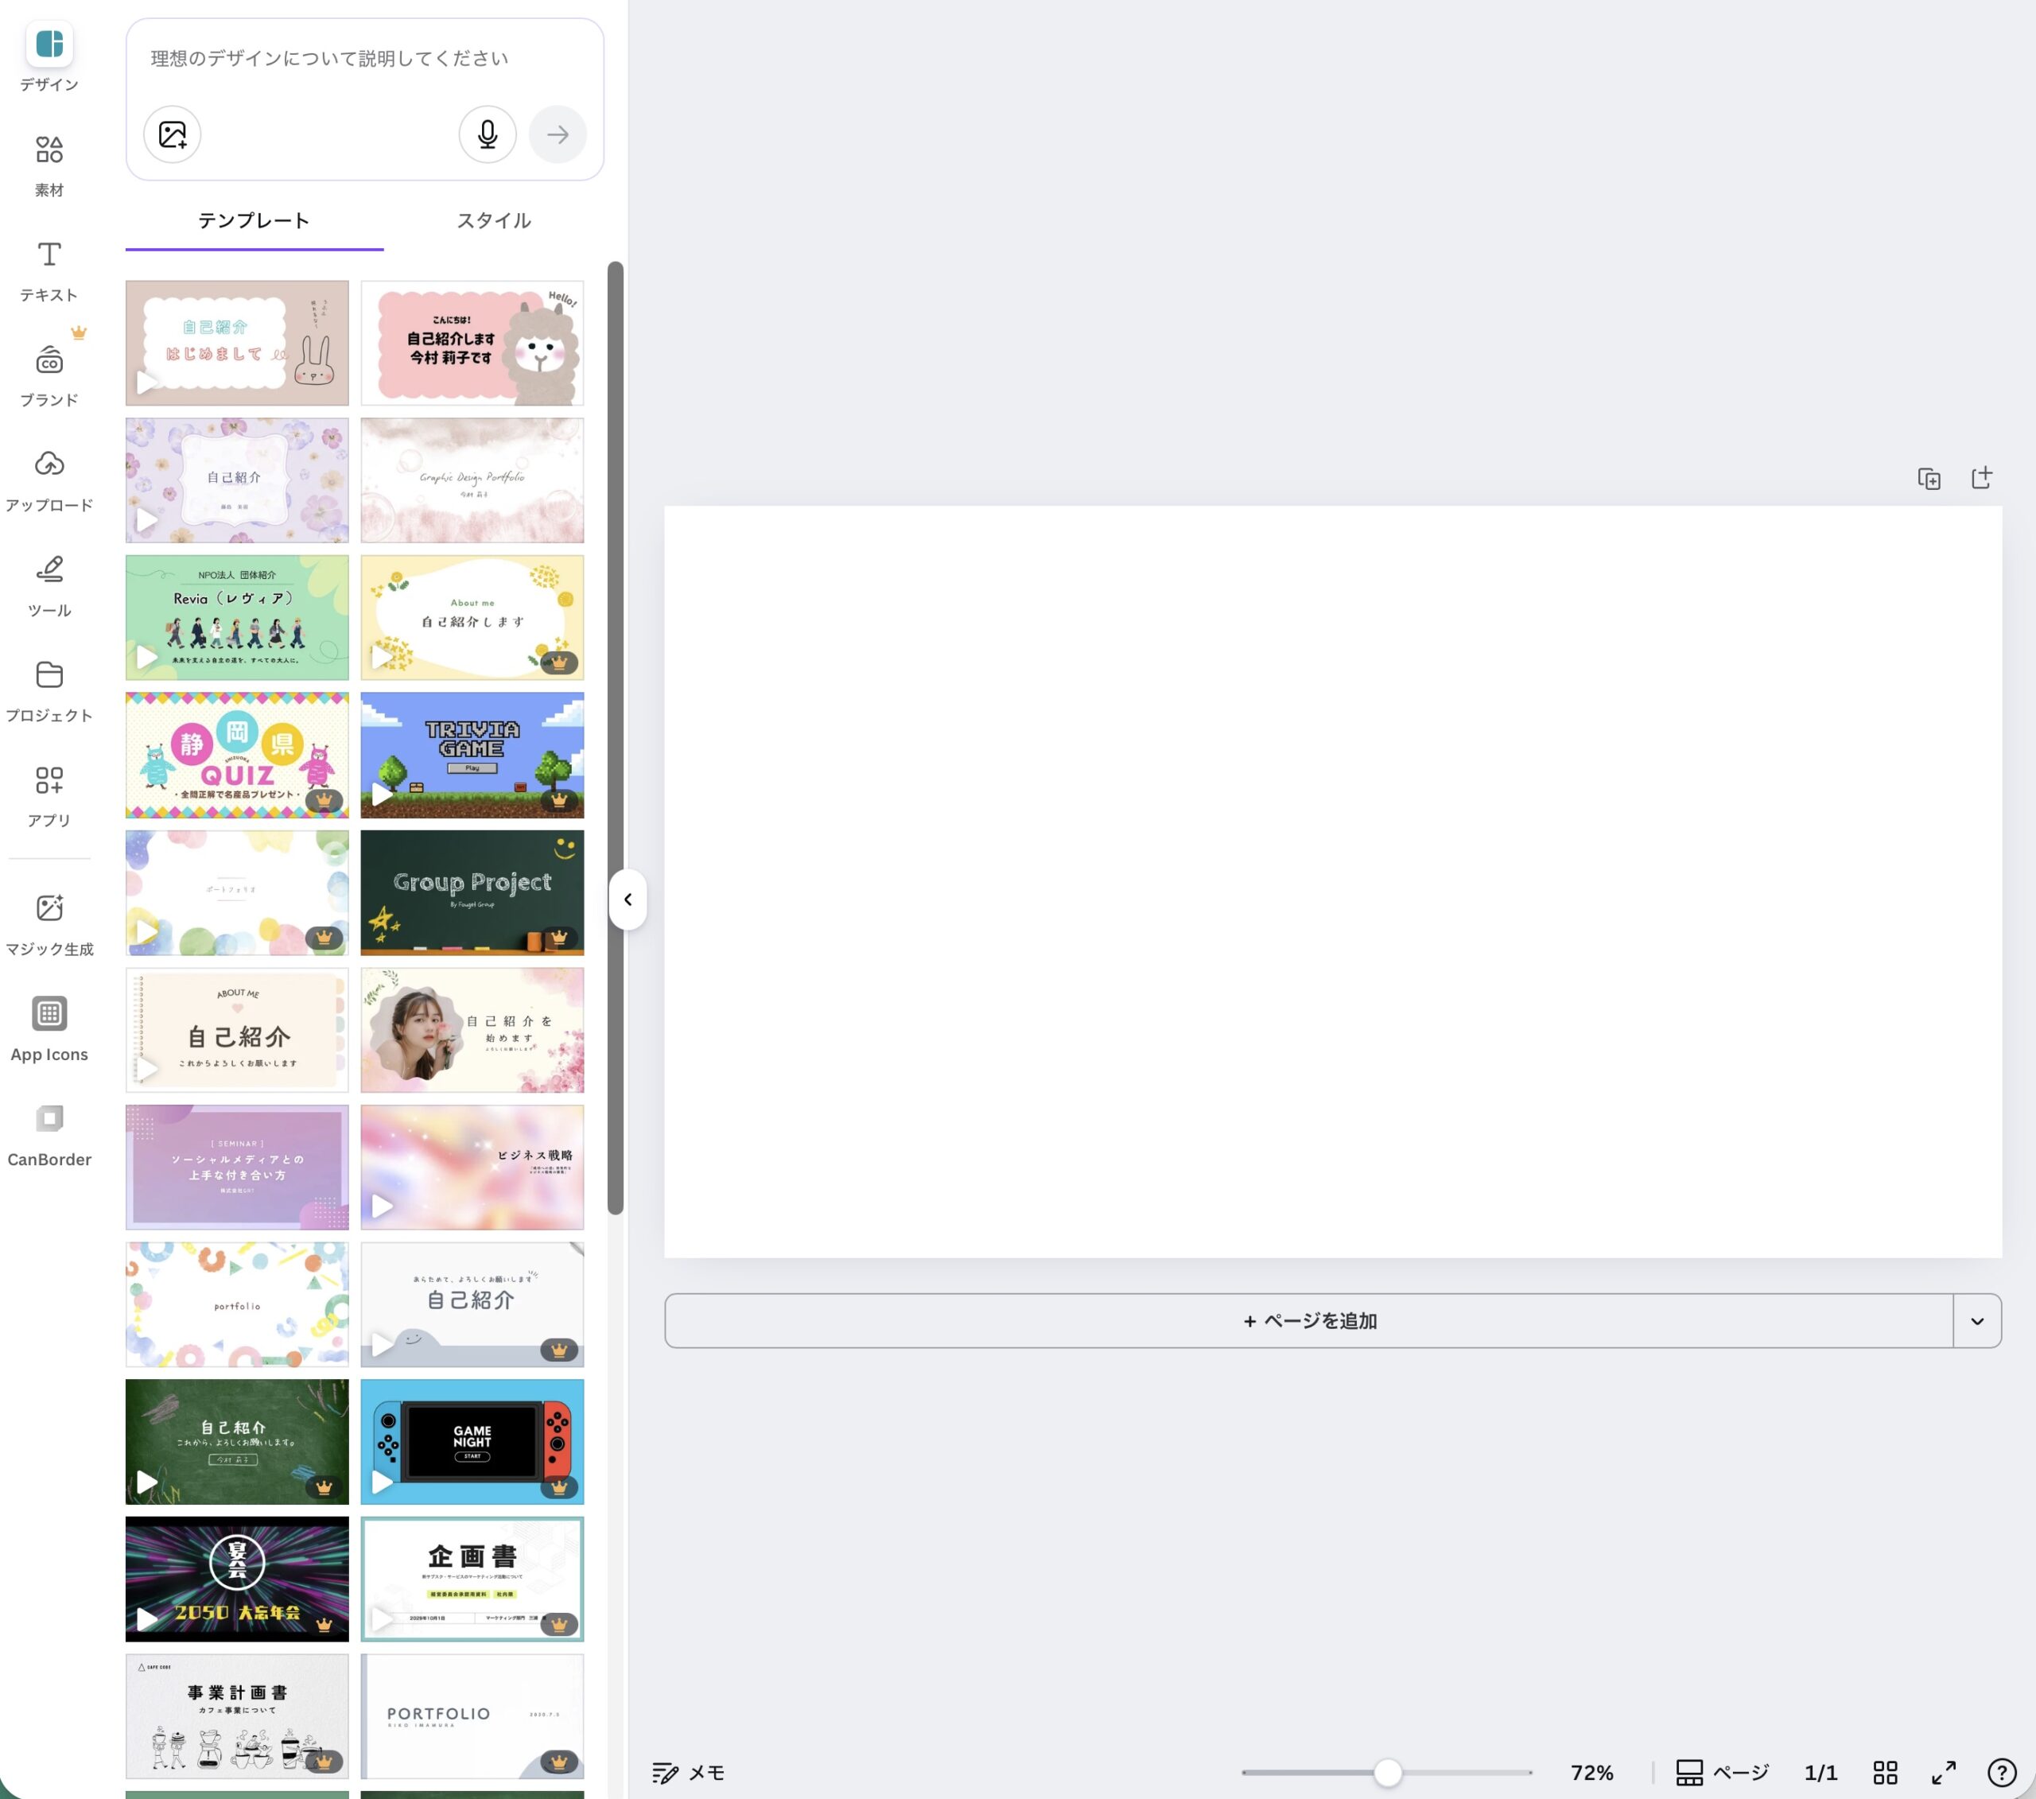Switch to the スタイル tab
This screenshot has width=2036, height=1799.
[494, 220]
